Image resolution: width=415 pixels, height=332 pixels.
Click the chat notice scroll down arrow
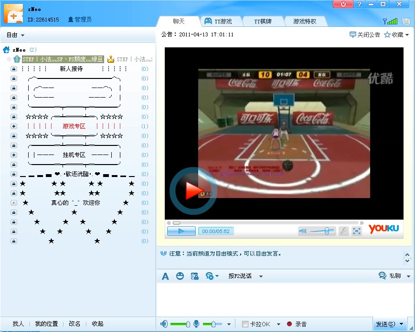[x=407, y=261]
